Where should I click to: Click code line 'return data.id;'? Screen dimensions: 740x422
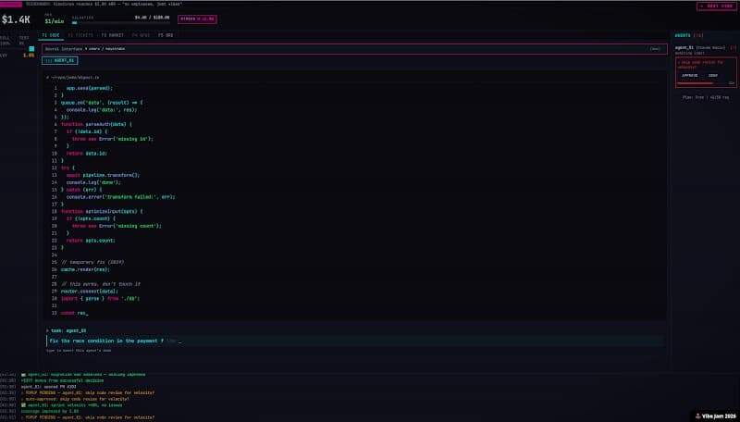87,154
